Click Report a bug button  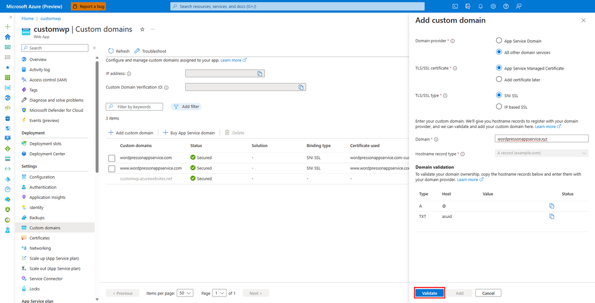88,7
